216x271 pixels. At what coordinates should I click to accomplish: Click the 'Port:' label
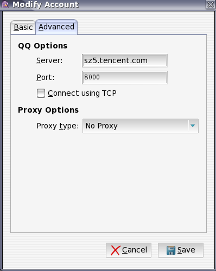[46, 77]
